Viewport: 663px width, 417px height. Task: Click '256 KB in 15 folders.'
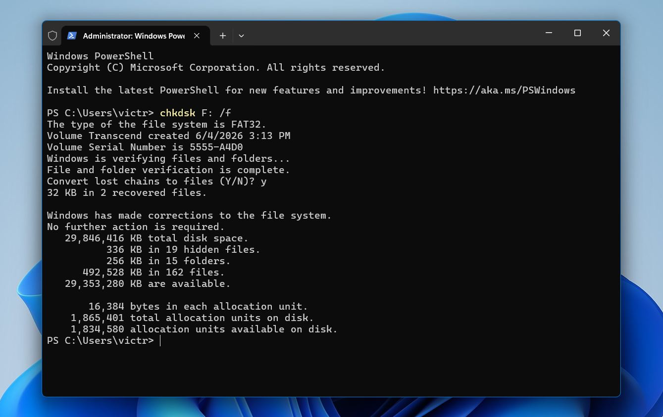click(168, 261)
